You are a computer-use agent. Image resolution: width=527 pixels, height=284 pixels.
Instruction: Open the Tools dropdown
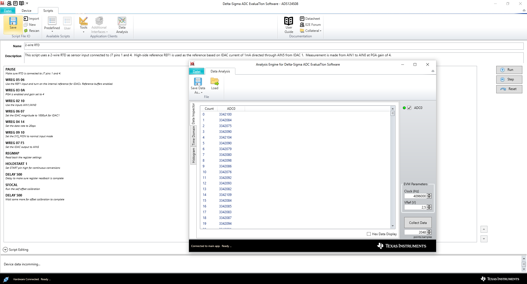coord(83,25)
